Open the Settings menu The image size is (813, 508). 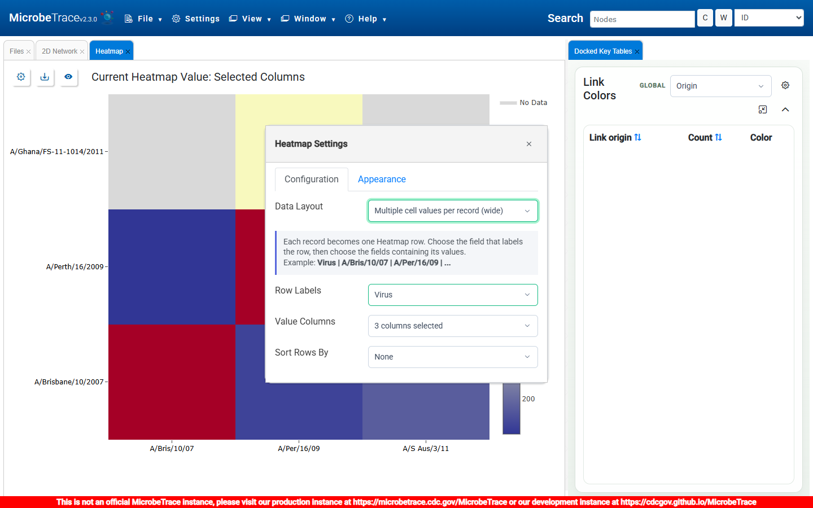point(196,19)
